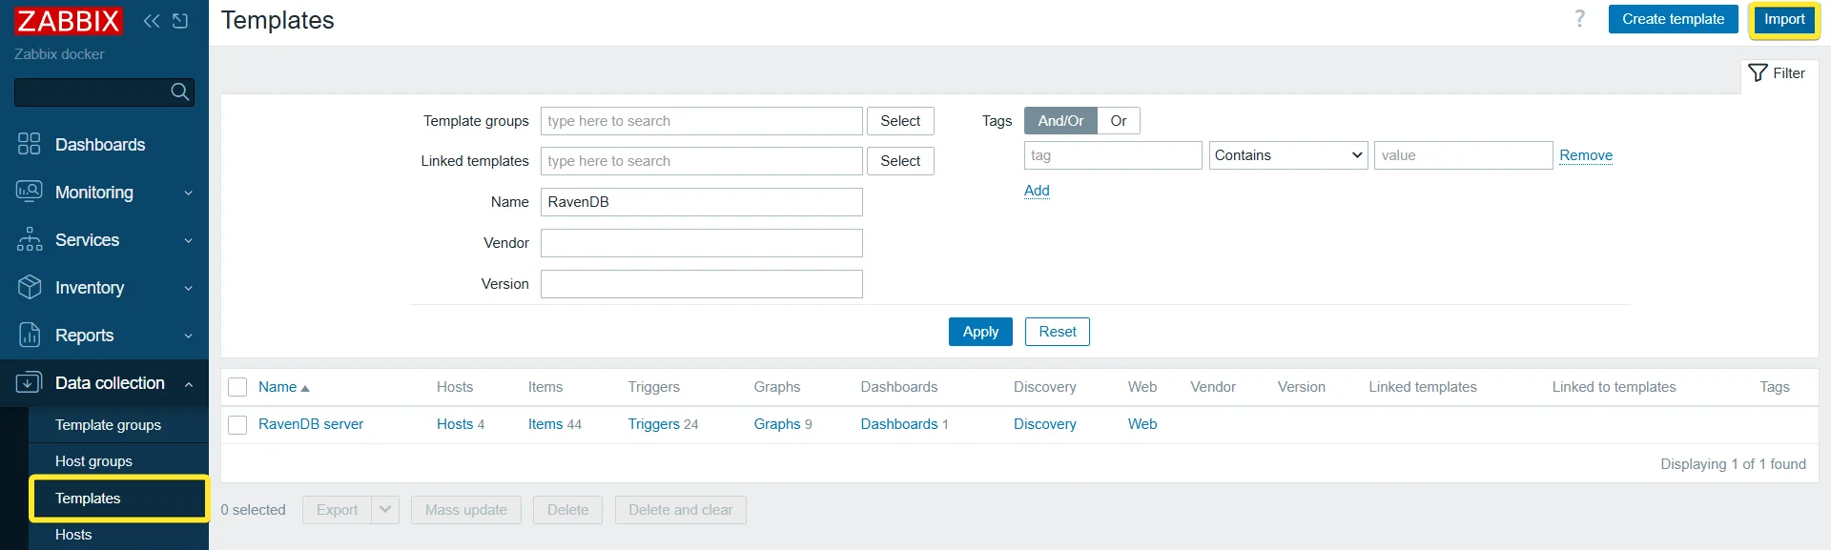Click the hide sidebar icon
The image size is (1831, 550).
pyautogui.click(x=180, y=21)
